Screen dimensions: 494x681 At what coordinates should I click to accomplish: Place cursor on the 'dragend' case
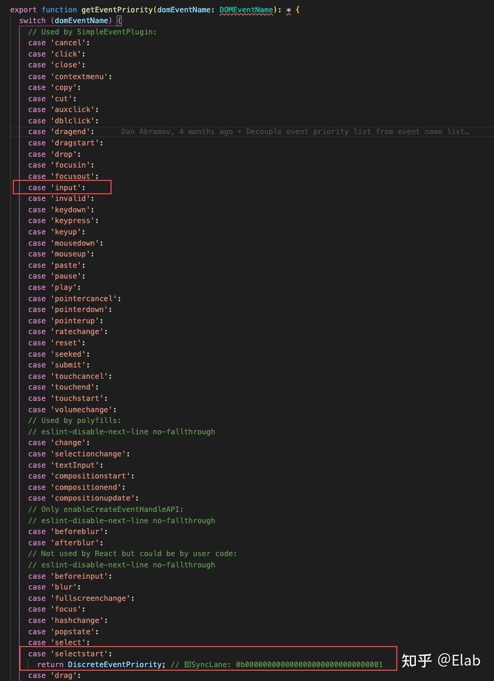(x=72, y=132)
